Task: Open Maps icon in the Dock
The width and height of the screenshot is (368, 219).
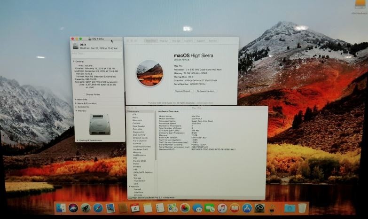Action: coord(172,208)
